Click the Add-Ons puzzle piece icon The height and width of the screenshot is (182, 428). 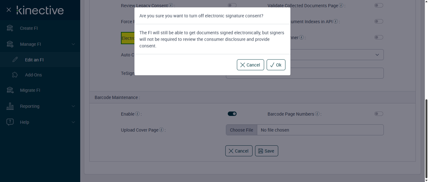click(15, 75)
